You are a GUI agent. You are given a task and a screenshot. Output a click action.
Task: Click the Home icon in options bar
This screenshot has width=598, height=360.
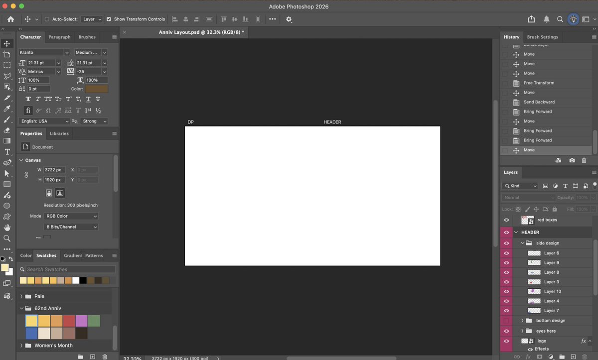coord(11,19)
